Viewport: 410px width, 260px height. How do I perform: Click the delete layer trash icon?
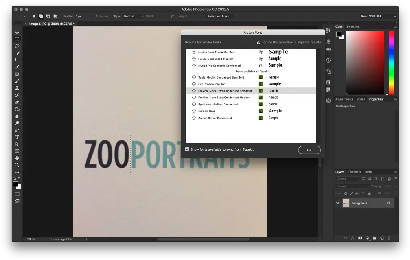(389, 238)
